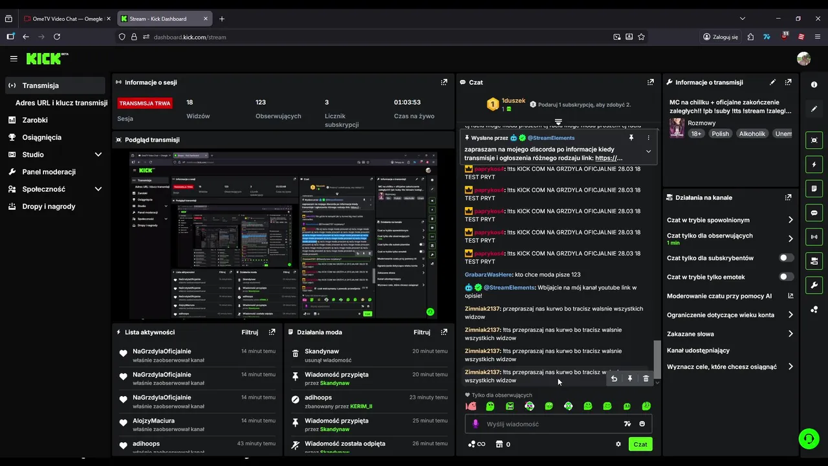
Task: Toggle the broadcast signal widget icon in sidebar
Action: [x=814, y=237]
